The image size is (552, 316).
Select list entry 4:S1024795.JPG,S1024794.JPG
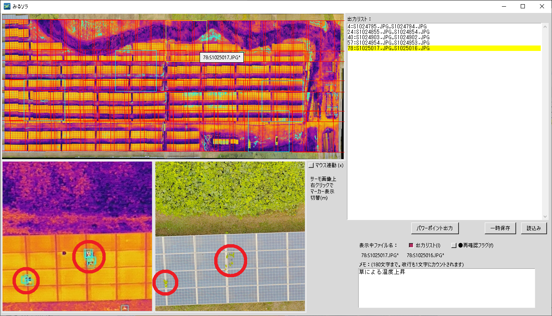pyautogui.click(x=444, y=26)
